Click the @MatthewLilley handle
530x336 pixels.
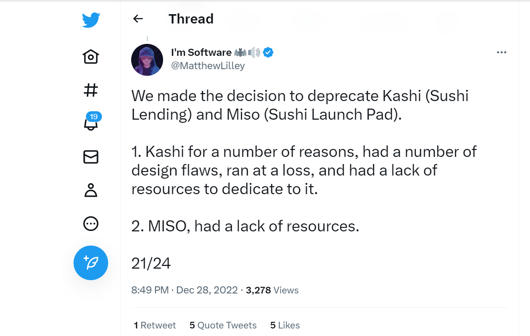(208, 66)
